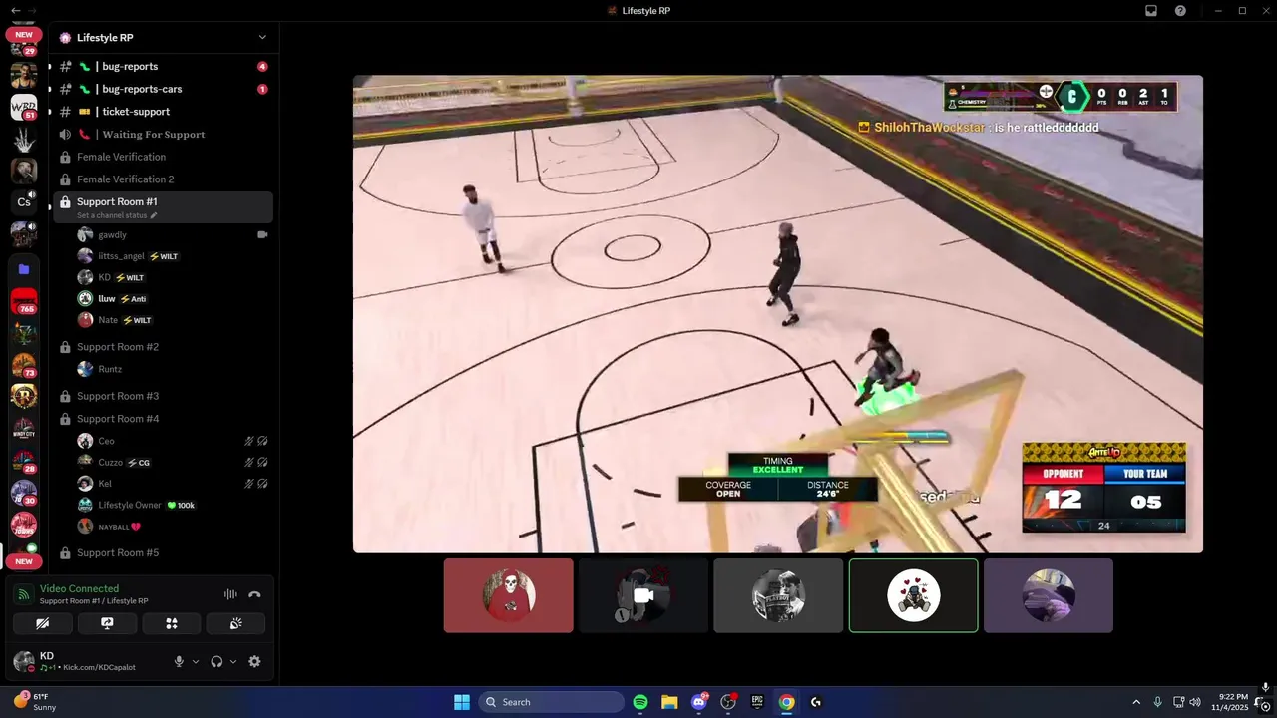Viewport: 1277px width, 718px height.
Task: Select Support Room #1 channel
Action: 163,207
